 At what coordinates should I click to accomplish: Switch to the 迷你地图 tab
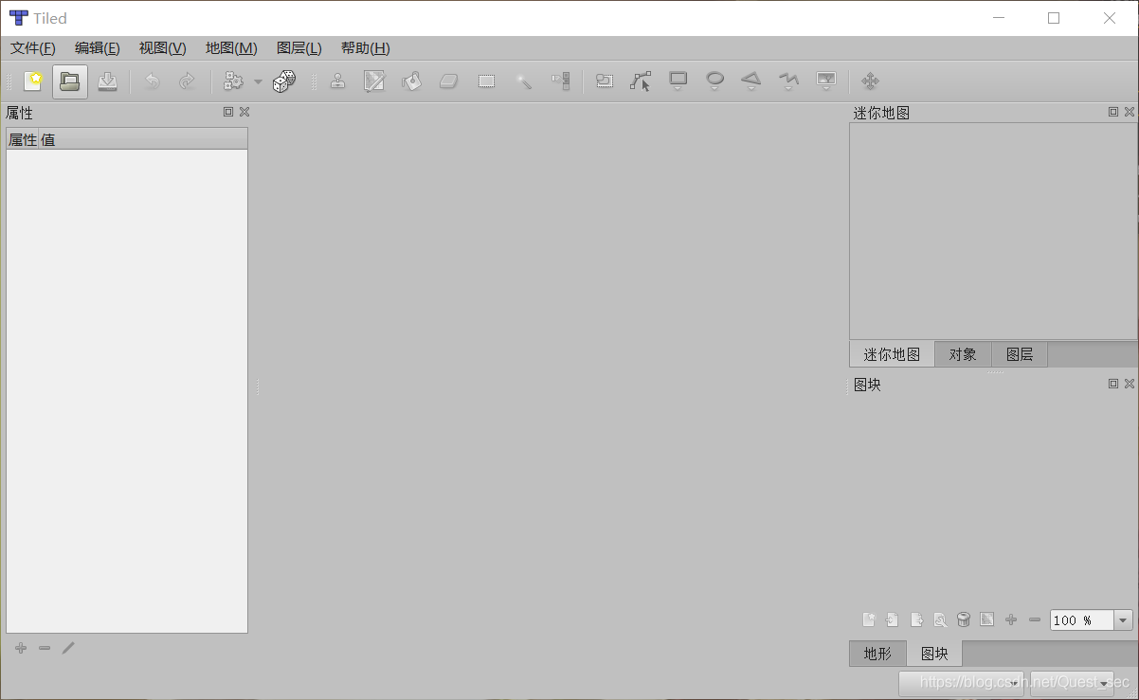[x=892, y=354]
